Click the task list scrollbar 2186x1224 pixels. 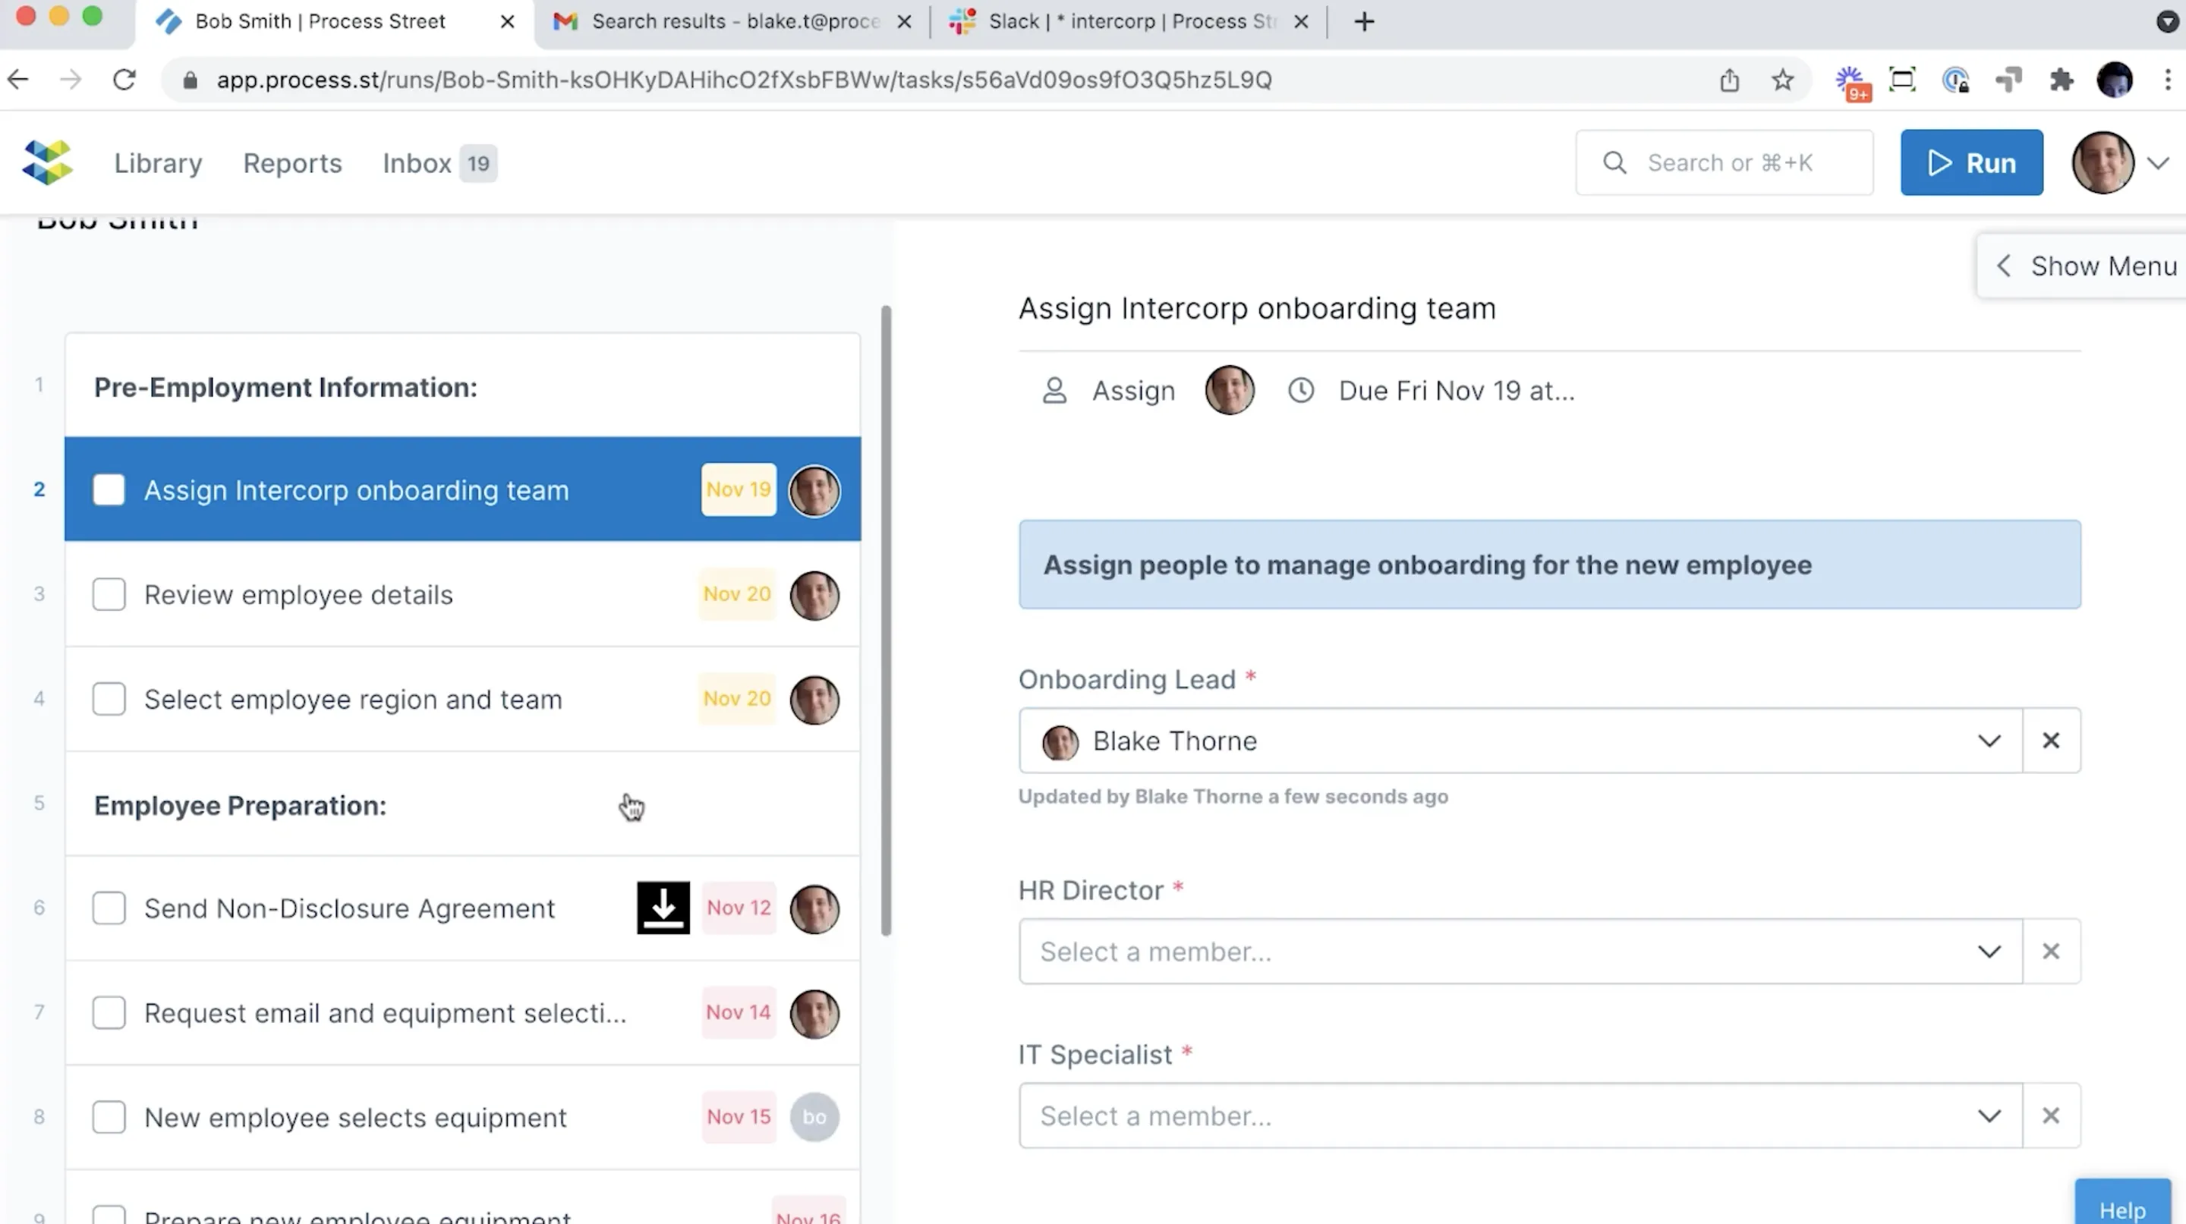tap(886, 620)
